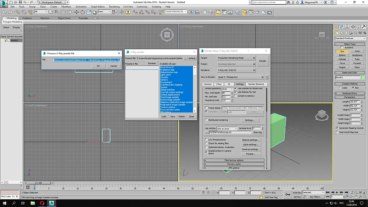Enable the Distributed rendering checkbox

[206, 120]
